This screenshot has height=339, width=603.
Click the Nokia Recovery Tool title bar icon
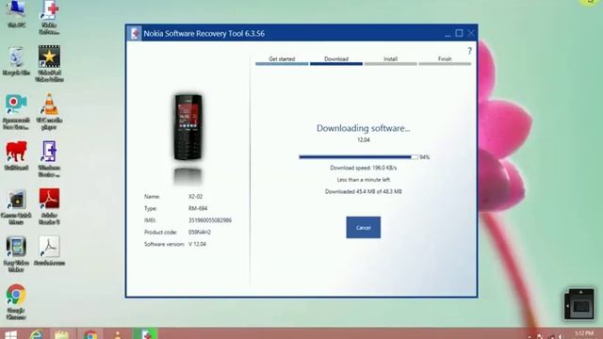click(x=135, y=34)
